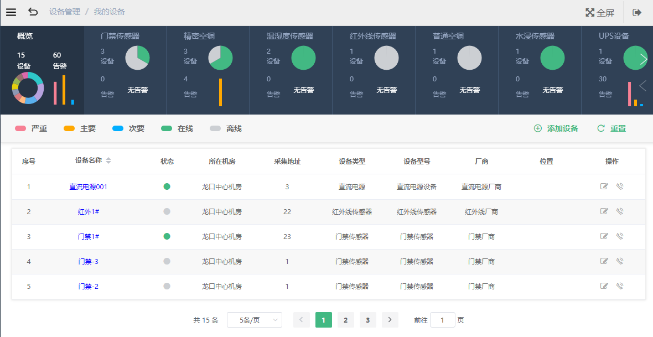The image size is (653, 337).
Task: Click the tag icon in 门禁-2 row
Action: 620,286
